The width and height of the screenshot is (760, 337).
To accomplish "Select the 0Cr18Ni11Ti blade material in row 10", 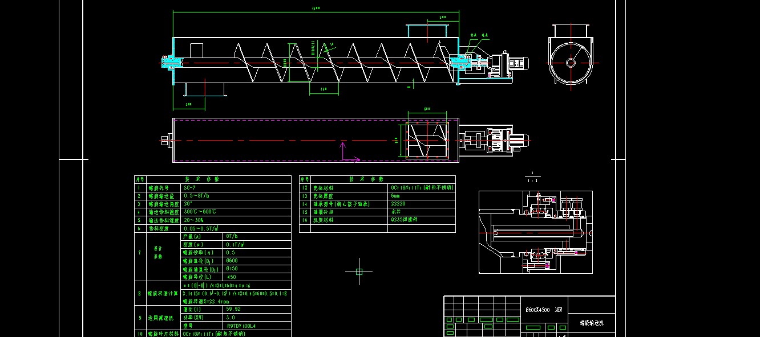I will click(x=215, y=334).
